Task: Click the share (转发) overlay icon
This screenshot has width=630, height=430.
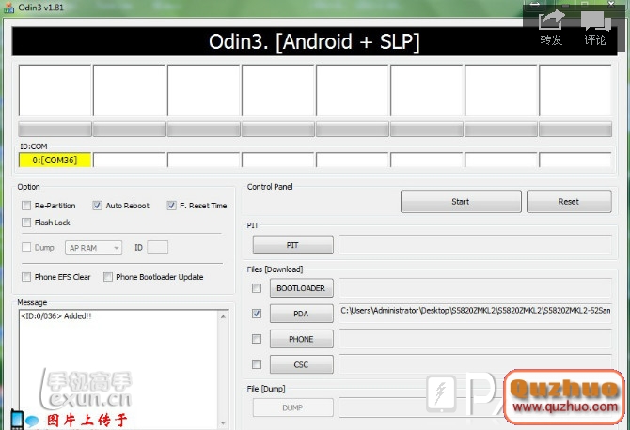Action: click(x=551, y=28)
